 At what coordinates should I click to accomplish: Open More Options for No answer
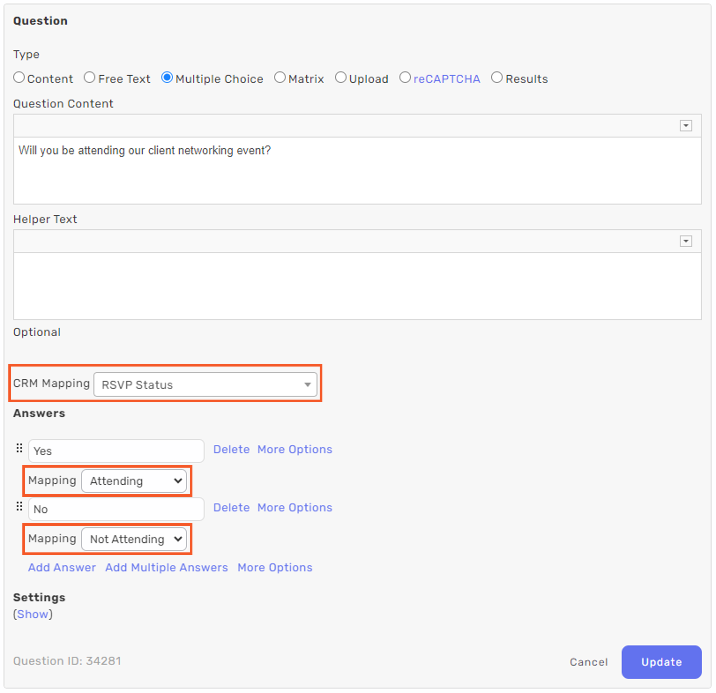tap(294, 508)
